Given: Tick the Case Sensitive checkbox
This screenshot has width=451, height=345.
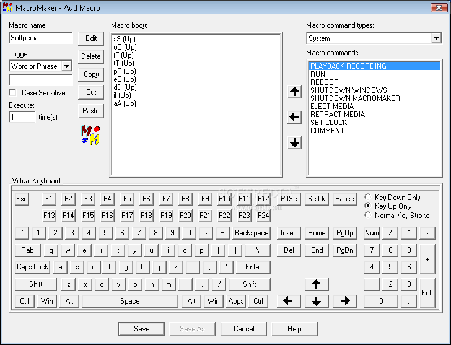Looking at the screenshot, I should click(12, 92).
